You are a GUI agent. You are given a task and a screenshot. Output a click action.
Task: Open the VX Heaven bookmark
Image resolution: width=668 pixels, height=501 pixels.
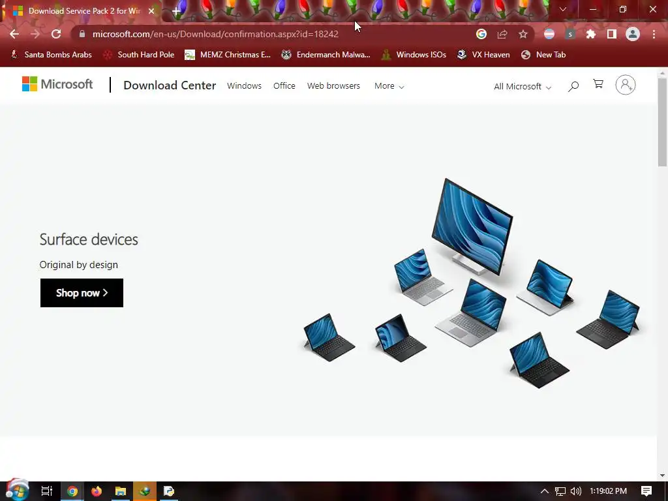tap(483, 55)
